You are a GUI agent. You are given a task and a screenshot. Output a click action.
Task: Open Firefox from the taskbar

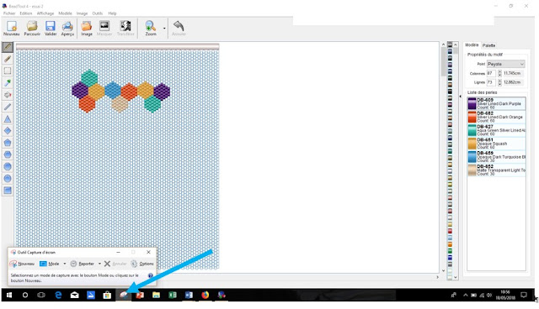click(x=205, y=295)
